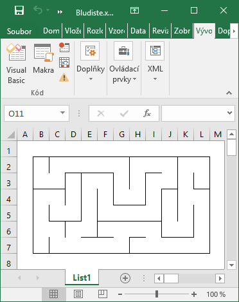The image size is (239, 302).
Task: Expand the Quick Access toolbar overflow
Action: 60,12
